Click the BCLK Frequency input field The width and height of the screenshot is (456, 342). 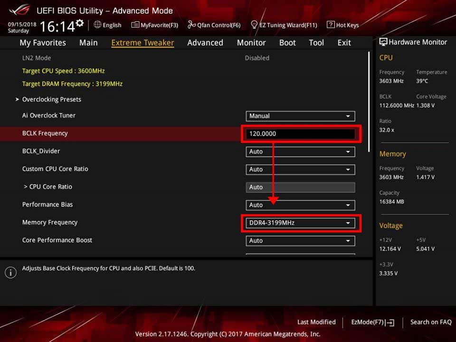point(300,134)
